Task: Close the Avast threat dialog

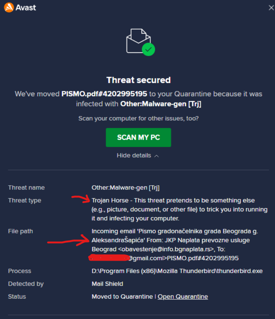Action: (271, 8)
